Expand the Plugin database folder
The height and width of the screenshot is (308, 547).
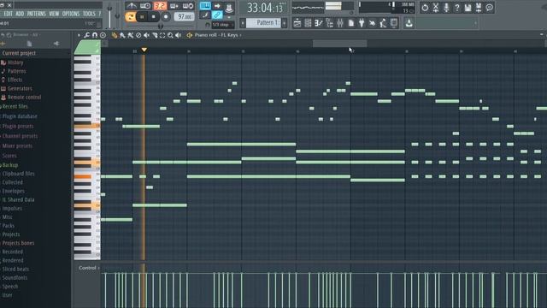20,116
